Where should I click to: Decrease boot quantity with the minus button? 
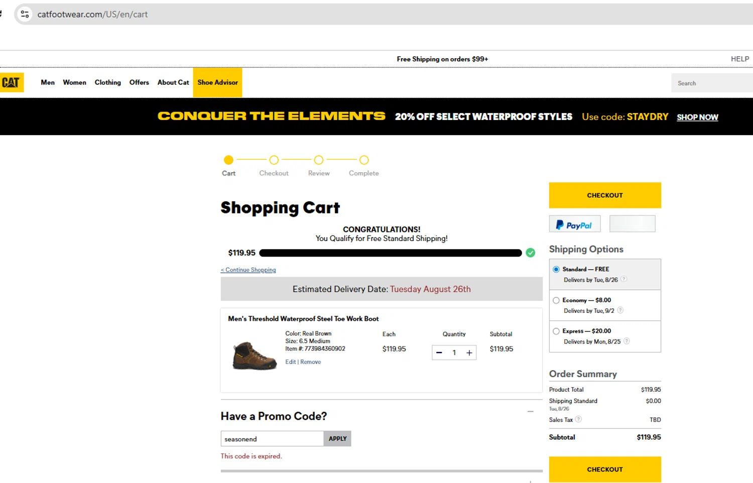(439, 353)
